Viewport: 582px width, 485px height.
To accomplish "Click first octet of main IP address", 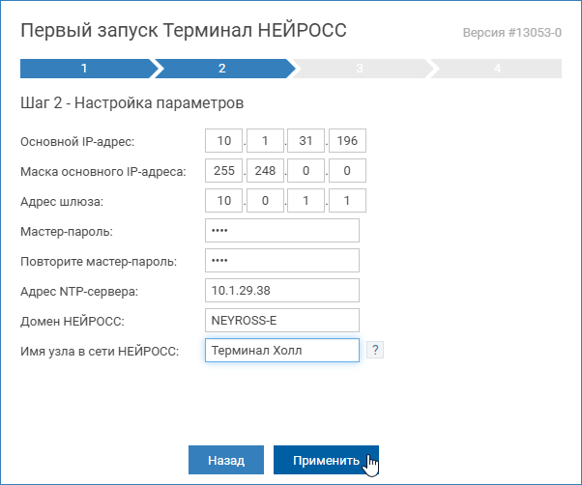I will pos(223,141).
